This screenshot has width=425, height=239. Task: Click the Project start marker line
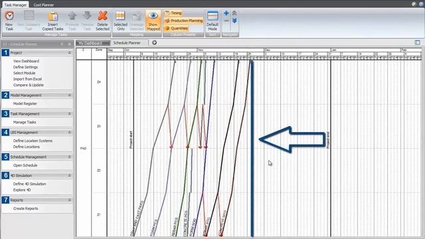tap(133, 147)
